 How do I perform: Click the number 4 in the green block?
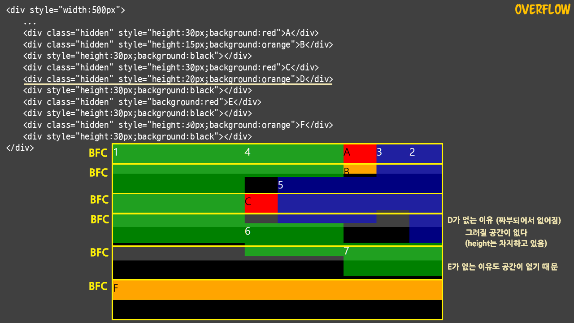coord(248,152)
